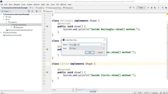
Task: Start debugging with the bug icon
Action: coord(152,8)
